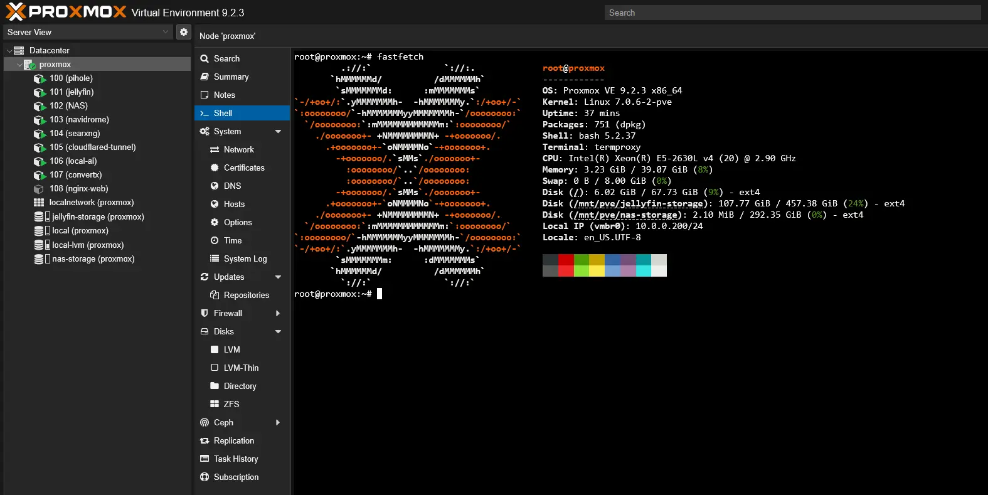The image size is (988, 495).
Task: Open the gear settings next to Server View
Action: [184, 32]
